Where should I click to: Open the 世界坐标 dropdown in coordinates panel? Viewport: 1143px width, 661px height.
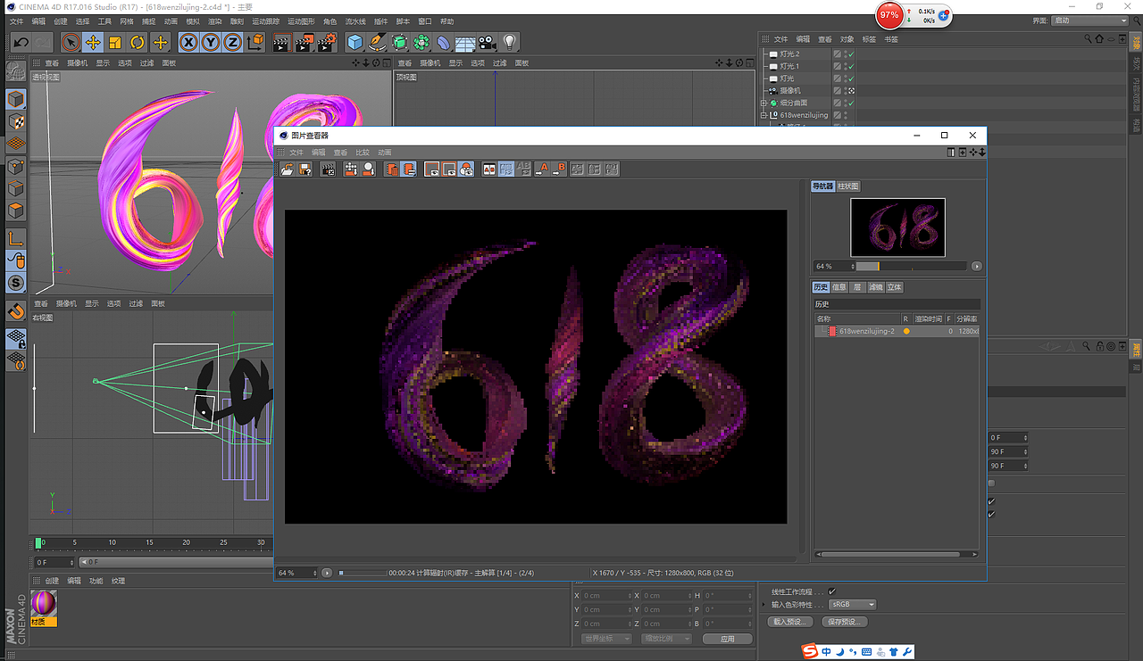606,639
